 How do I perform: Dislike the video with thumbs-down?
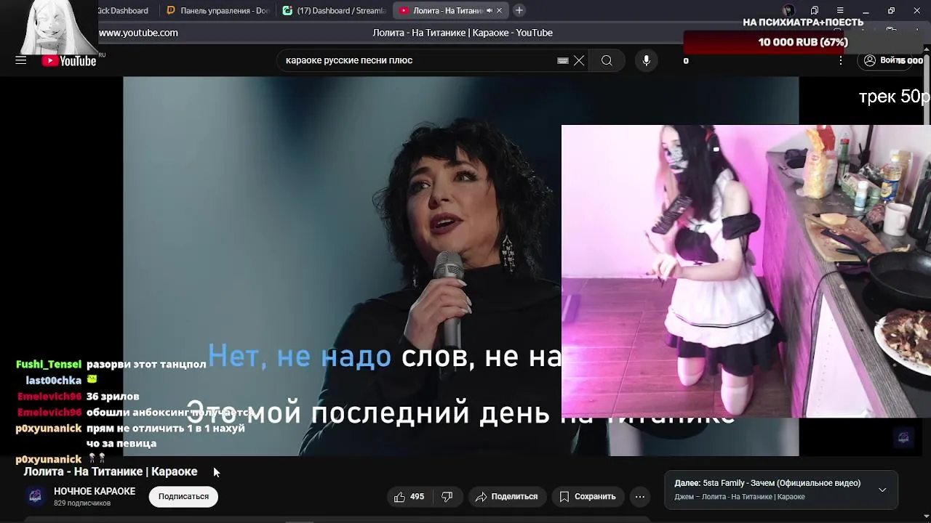pos(447,497)
